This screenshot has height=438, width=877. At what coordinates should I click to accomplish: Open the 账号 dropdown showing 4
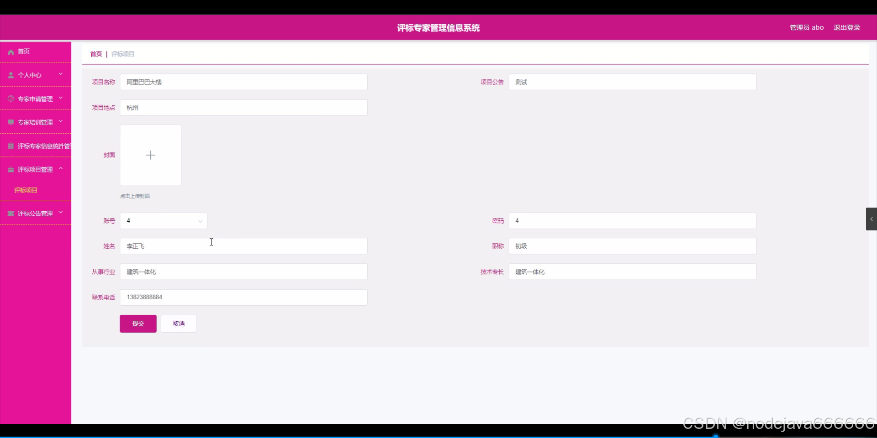(164, 221)
